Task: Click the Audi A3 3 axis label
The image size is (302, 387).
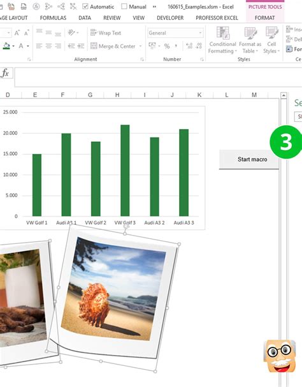Action: [183, 223]
